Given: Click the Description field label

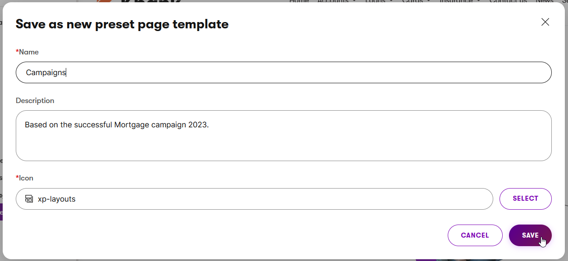Looking at the screenshot, I should tap(35, 101).
